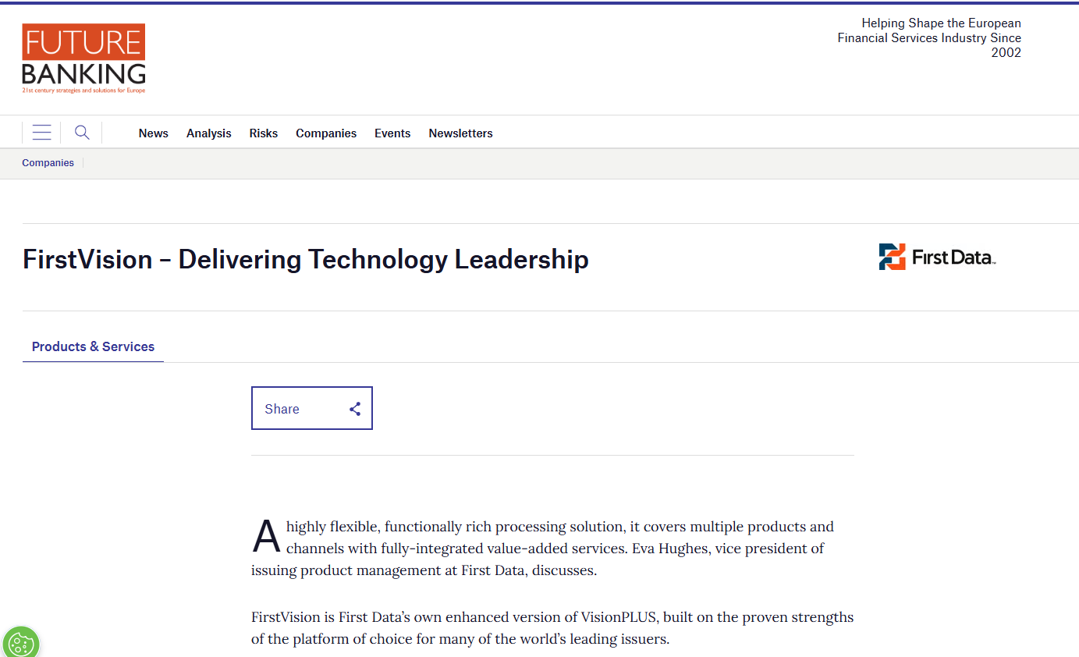The image size is (1079, 657).
Task: Open the Events navigation item
Action: pyautogui.click(x=392, y=133)
